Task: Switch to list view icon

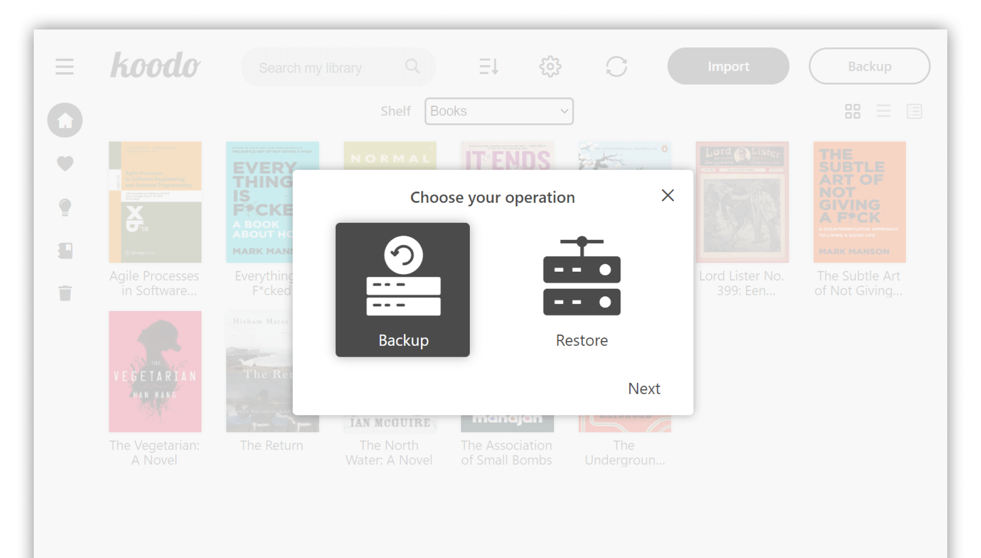Action: [883, 112]
